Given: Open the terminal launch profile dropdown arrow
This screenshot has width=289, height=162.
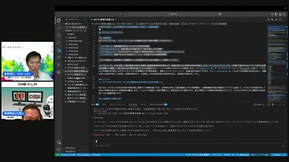Looking at the screenshot, I should [x=266, y=104].
